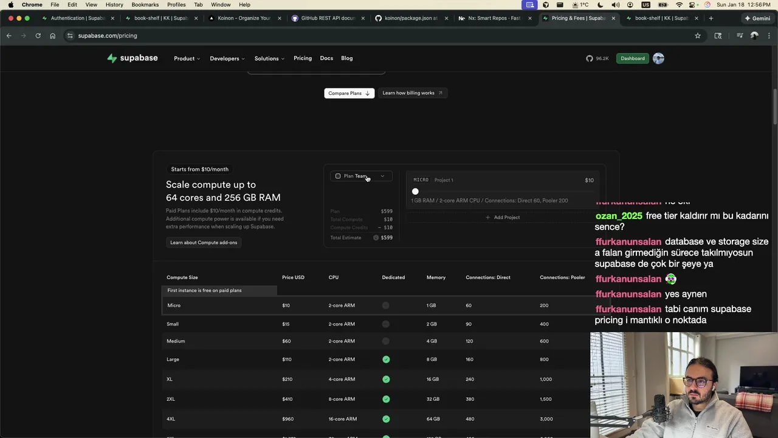
Task: Open Blog in the Supabase nav
Action: point(347,58)
